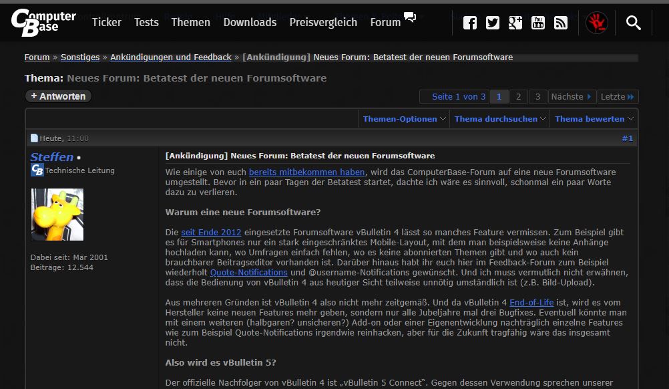
Task: Click the bold post title '[Ankündigung] Neues Forum'
Action: pos(300,156)
